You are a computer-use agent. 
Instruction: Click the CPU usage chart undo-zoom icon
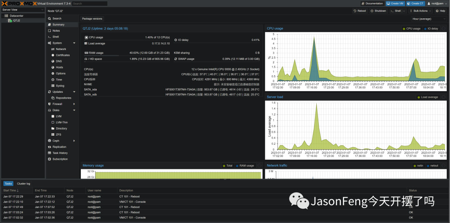[x=443, y=28]
